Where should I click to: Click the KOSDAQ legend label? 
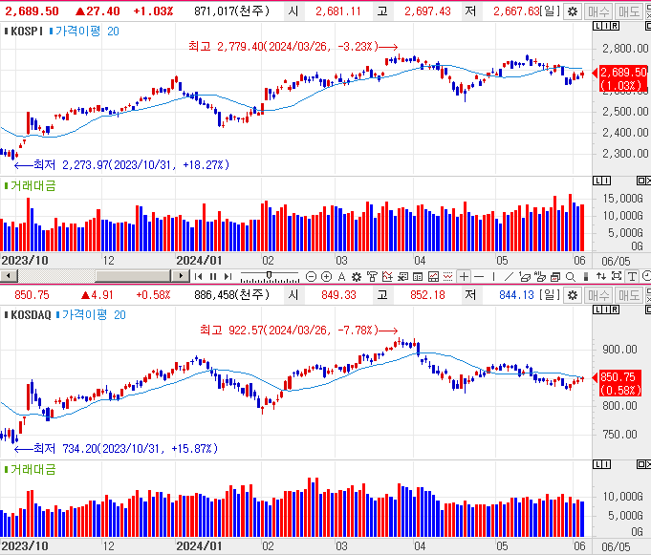(x=31, y=315)
